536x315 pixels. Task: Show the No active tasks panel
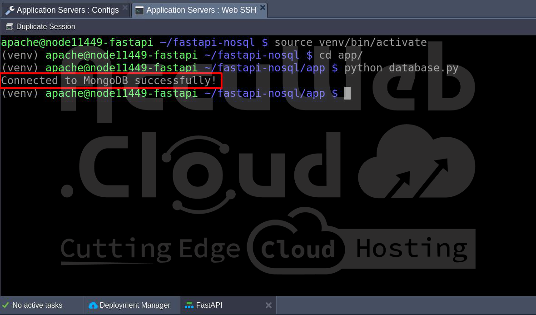point(37,305)
